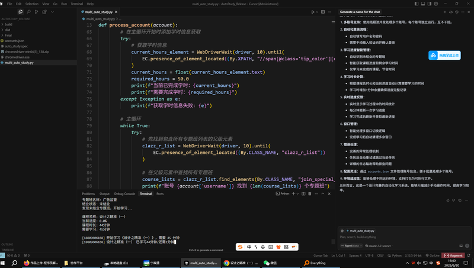Click Go Live in status bar
This screenshot has width=474, height=268.
[433, 256]
